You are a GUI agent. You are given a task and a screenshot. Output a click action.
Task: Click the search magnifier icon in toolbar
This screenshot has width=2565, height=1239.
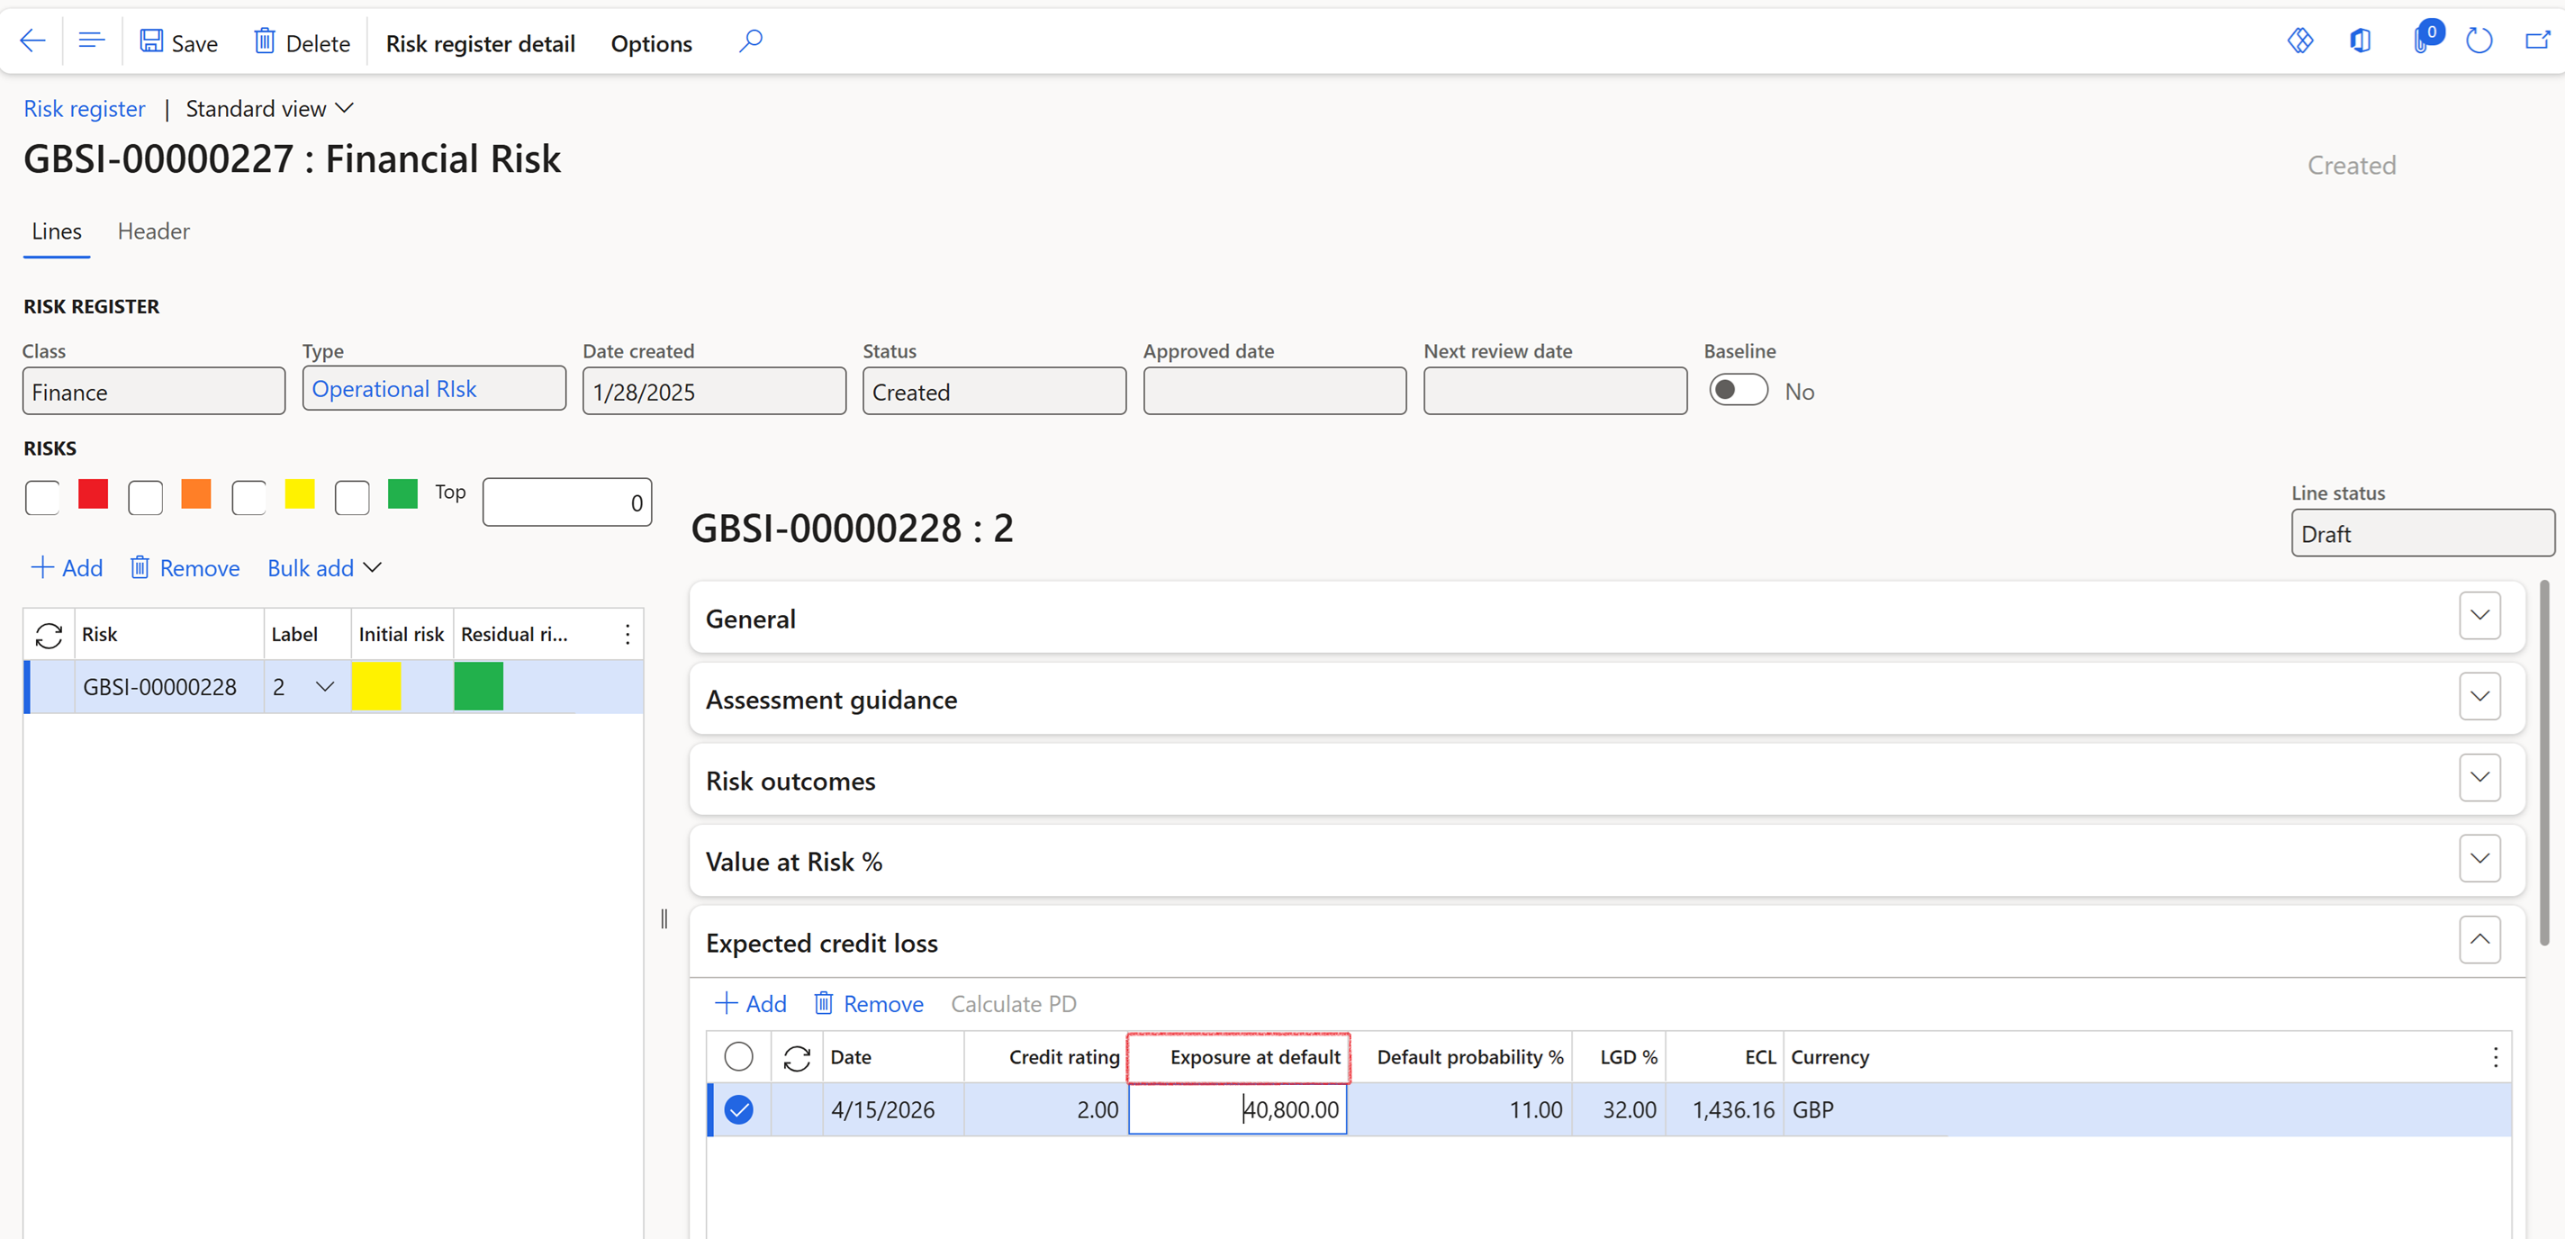[x=751, y=41]
